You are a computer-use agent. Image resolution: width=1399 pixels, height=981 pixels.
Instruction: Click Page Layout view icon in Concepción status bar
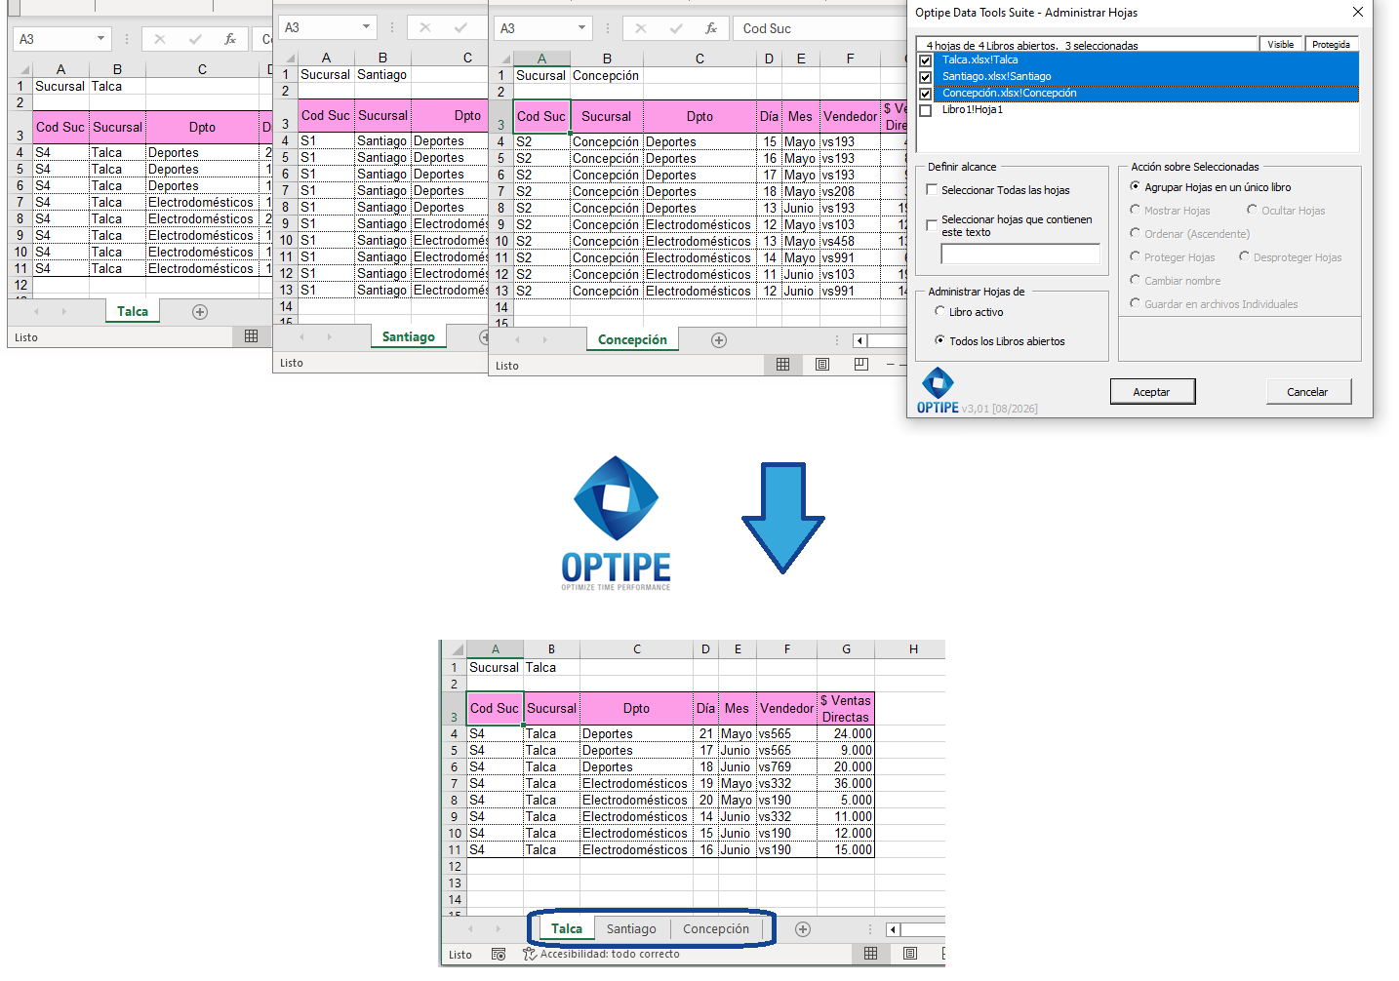coord(822,365)
